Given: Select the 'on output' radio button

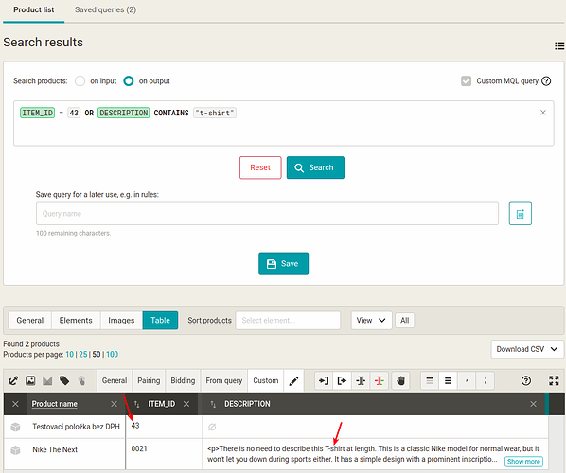Looking at the screenshot, I should (x=129, y=81).
